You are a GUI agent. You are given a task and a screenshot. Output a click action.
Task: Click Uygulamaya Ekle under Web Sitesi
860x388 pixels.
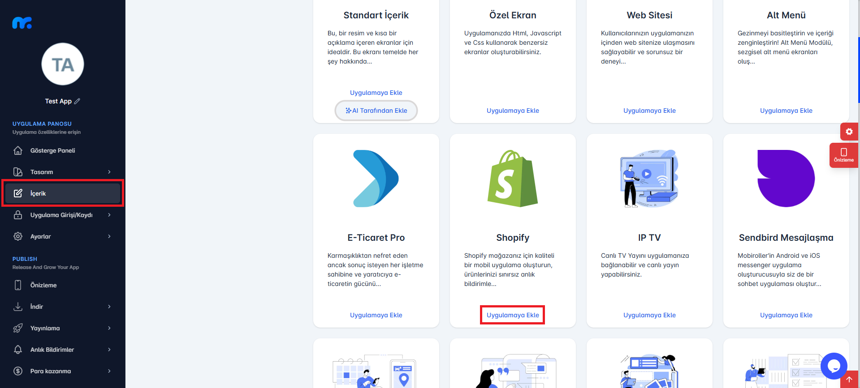point(649,111)
